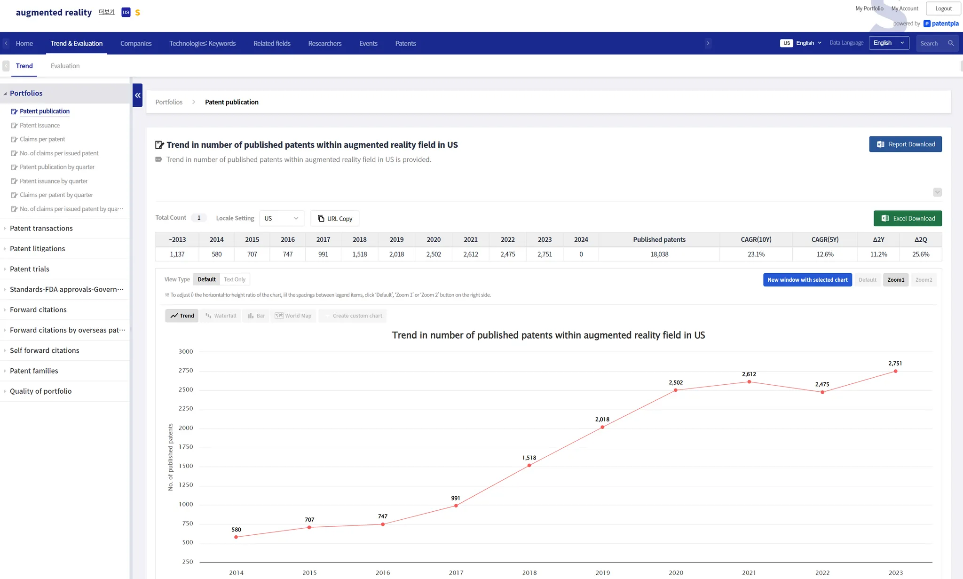
Task: Open the Companies nav tab
Action: point(136,43)
